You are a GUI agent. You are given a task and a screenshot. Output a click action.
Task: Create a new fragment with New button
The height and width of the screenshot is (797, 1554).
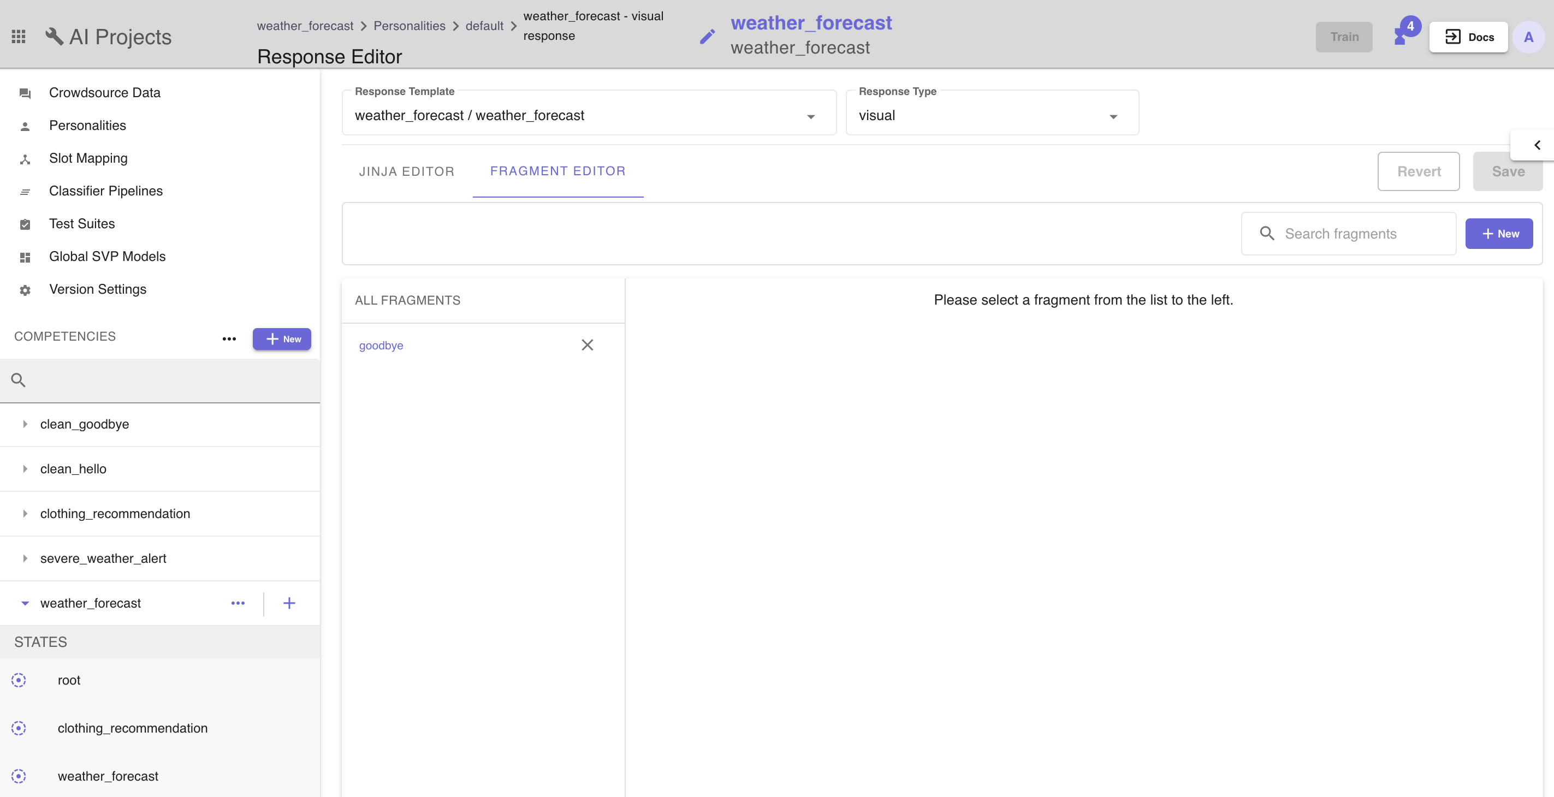pos(1498,234)
